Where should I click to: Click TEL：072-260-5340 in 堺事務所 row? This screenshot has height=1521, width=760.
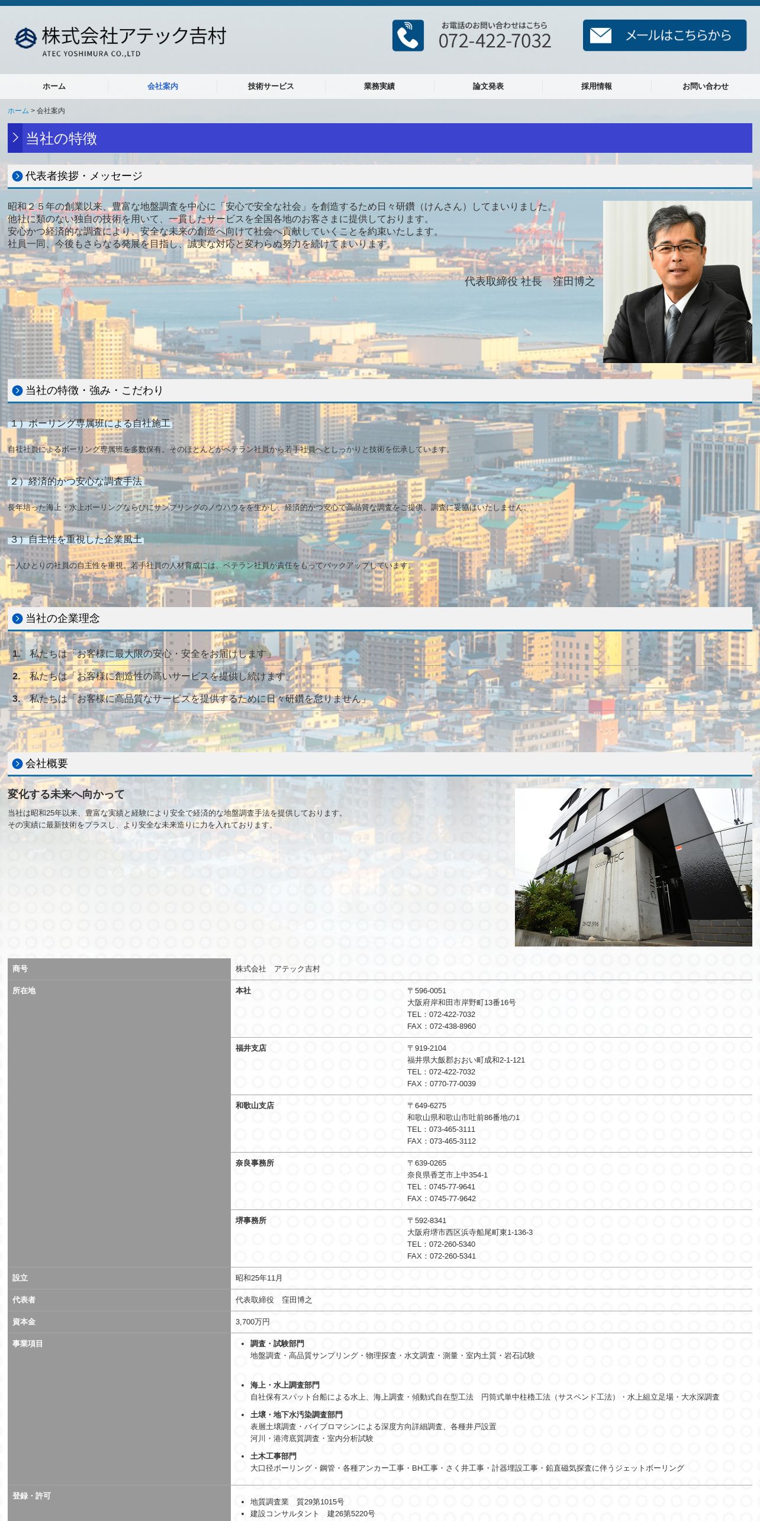pos(441,1244)
